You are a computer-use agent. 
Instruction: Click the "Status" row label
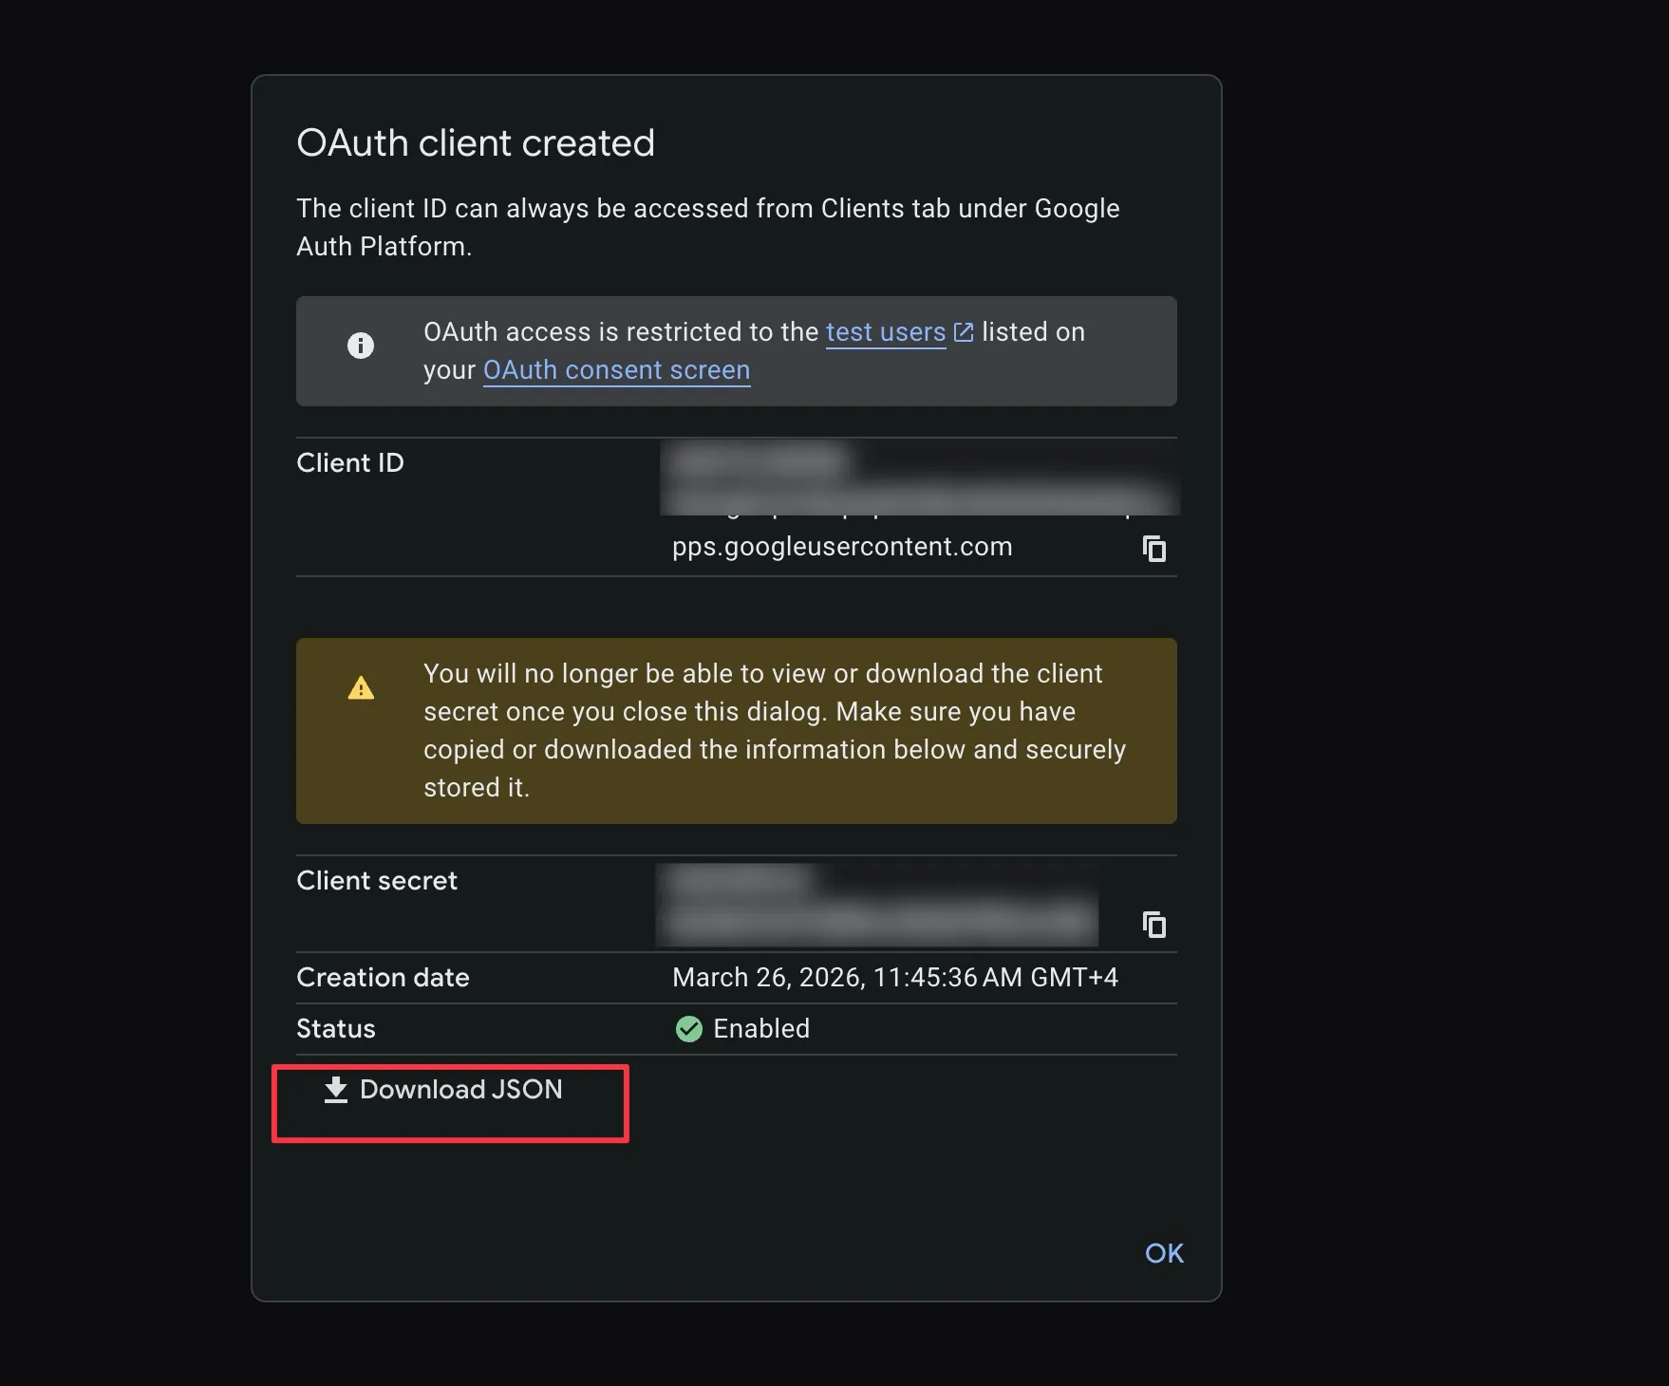coord(336,1029)
